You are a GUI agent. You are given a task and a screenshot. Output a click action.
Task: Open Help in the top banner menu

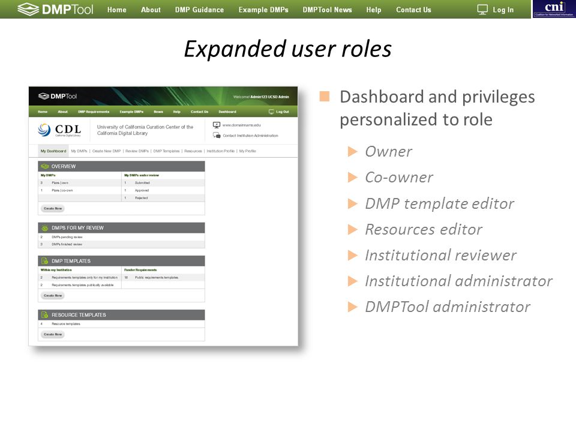(x=374, y=10)
